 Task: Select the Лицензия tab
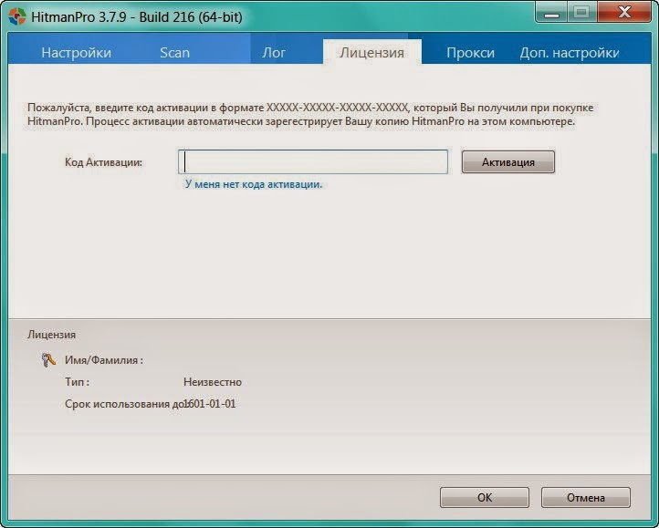pyautogui.click(x=372, y=52)
